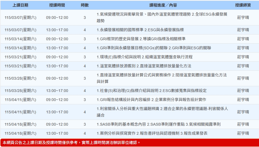Image resolution: width=259 pixels, height=147 pixels.
Task: Click the 授課時間 column header
Action: [57, 5]
